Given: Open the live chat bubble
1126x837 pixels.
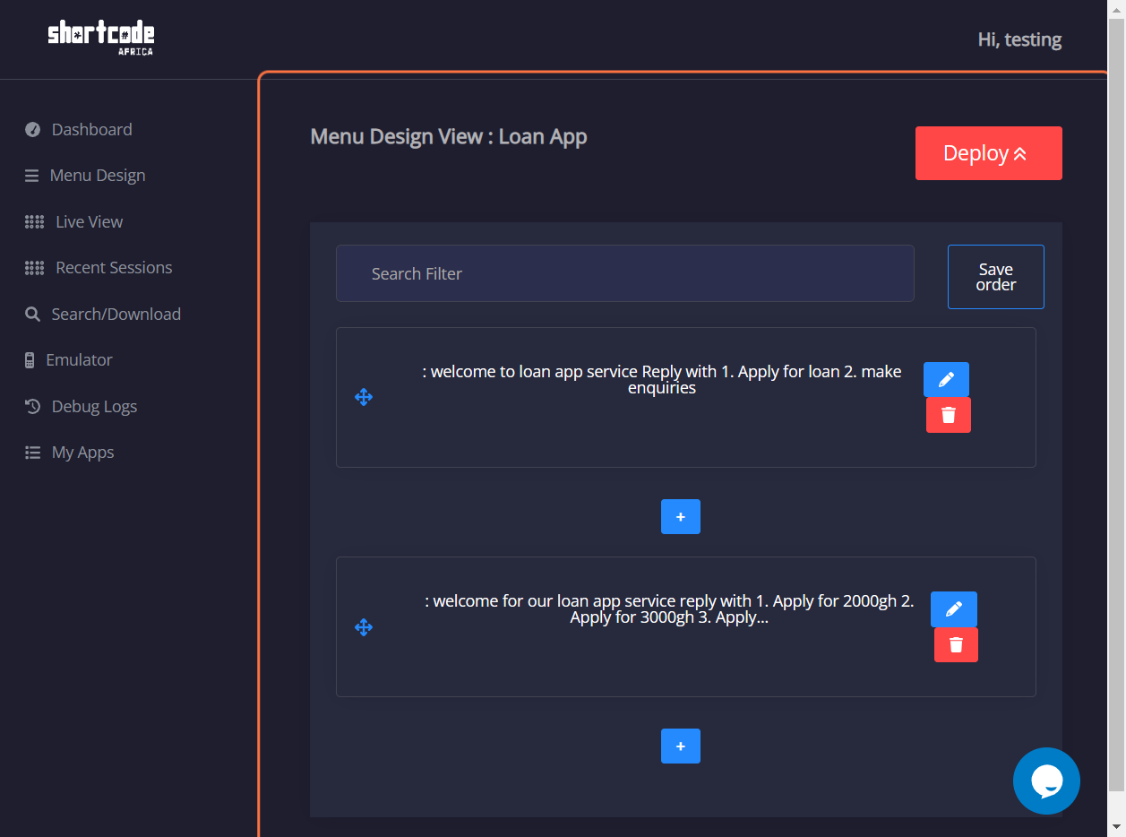Looking at the screenshot, I should 1046,781.
